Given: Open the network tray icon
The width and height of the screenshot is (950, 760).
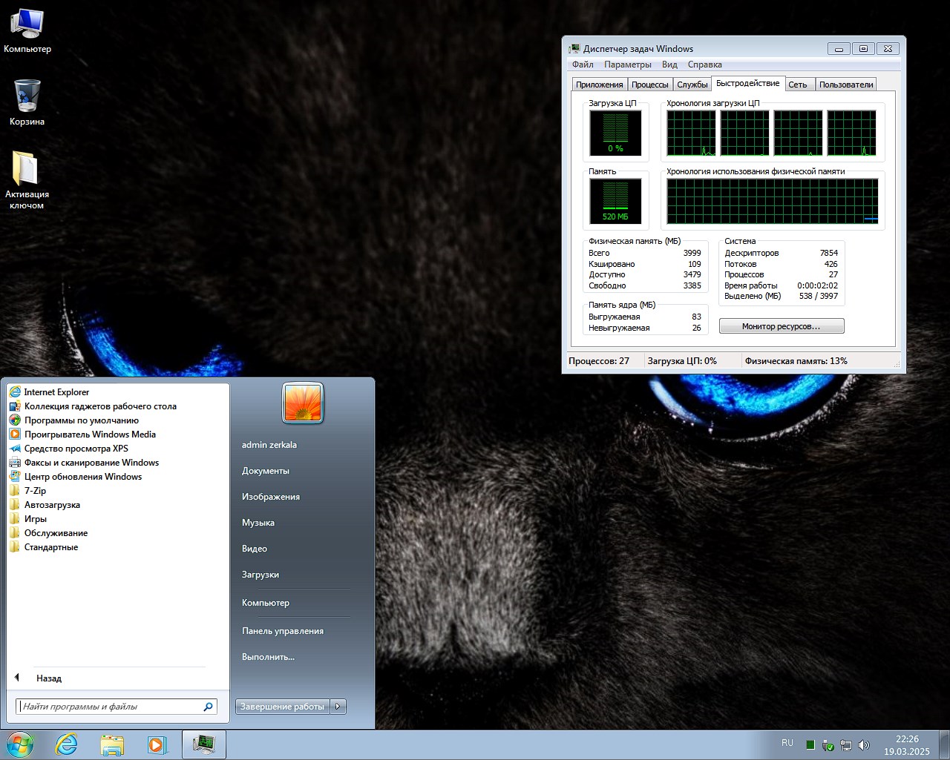Looking at the screenshot, I should (x=846, y=745).
